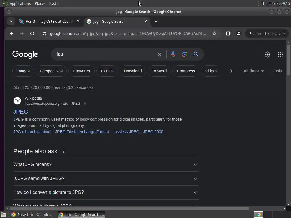Expand Is JPG same with JPEG question
This screenshot has height=218, width=291.
[x=106, y=179]
